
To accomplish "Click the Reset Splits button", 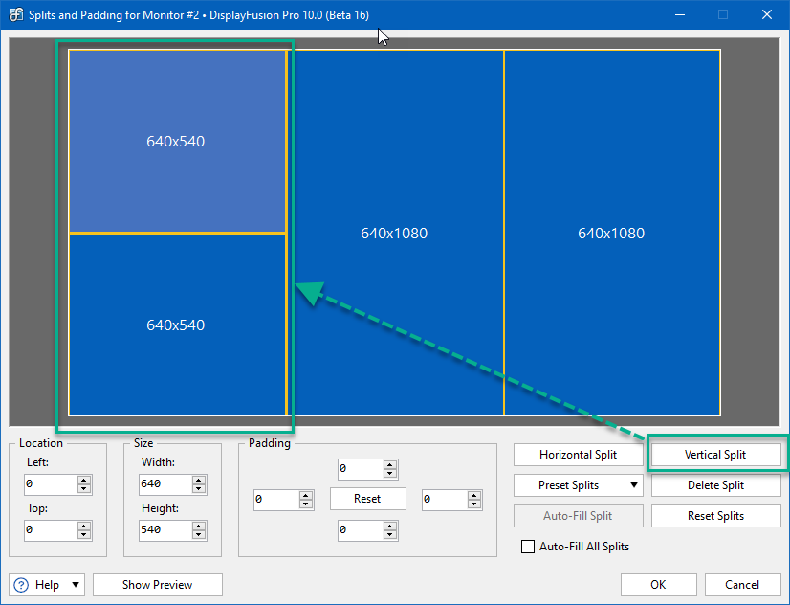I will click(716, 516).
